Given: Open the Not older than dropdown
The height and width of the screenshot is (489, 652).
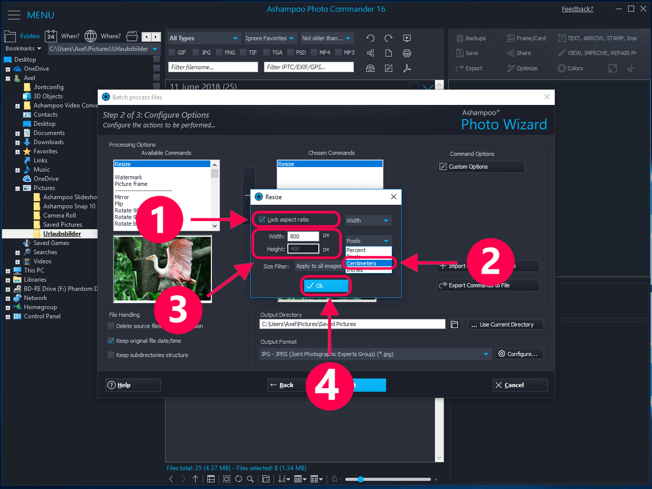Looking at the screenshot, I should click(327, 38).
